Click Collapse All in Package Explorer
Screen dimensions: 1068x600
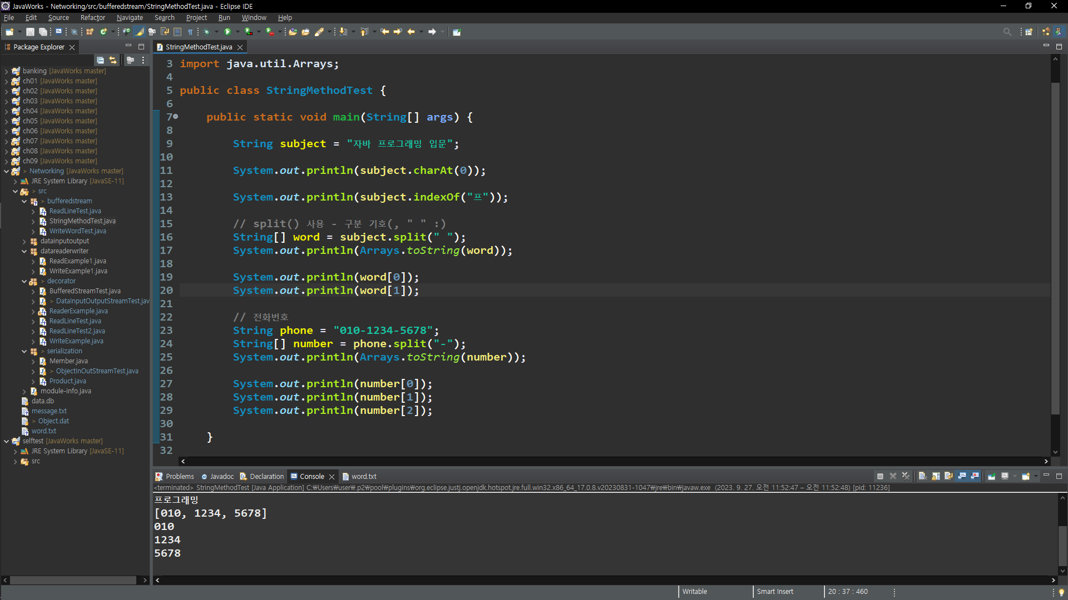(x=100, y=60)
